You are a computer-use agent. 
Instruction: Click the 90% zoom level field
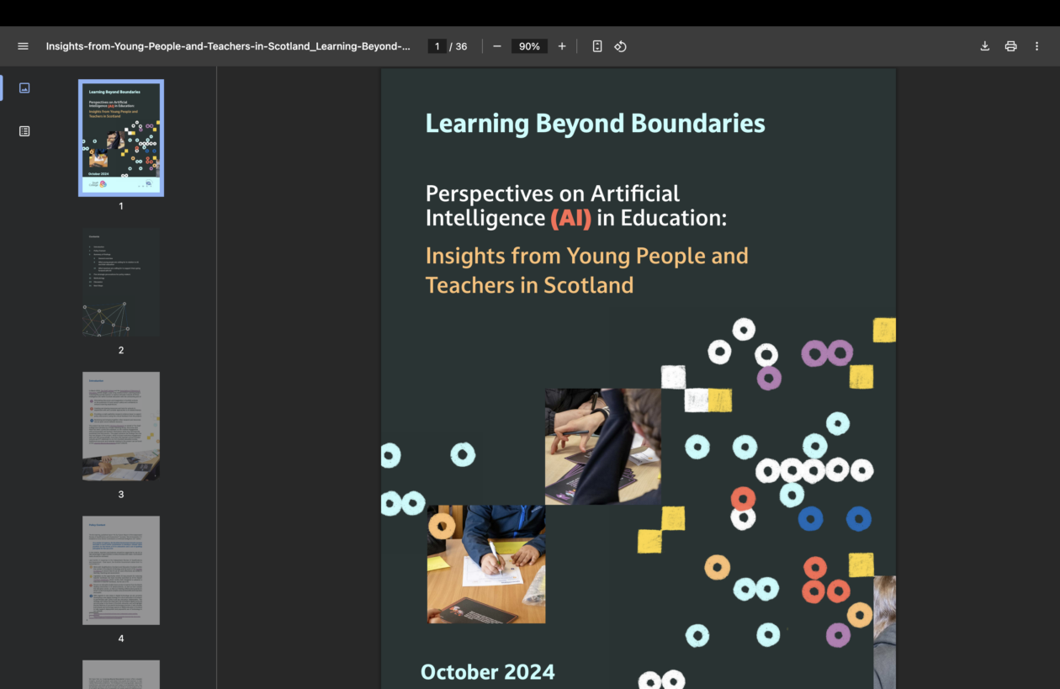tap(529, 46)
